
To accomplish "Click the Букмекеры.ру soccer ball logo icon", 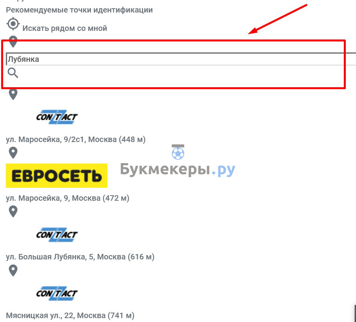I will click(x=178, y=152).
